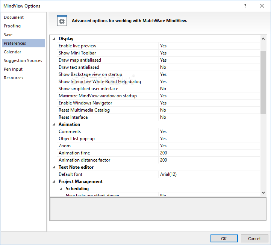Click the vertical scrollbar thumb
The width and height of the screenshot is (271, 245).
coord(263,82)
